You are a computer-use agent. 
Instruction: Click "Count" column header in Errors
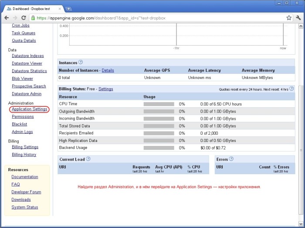coord(264,167)
